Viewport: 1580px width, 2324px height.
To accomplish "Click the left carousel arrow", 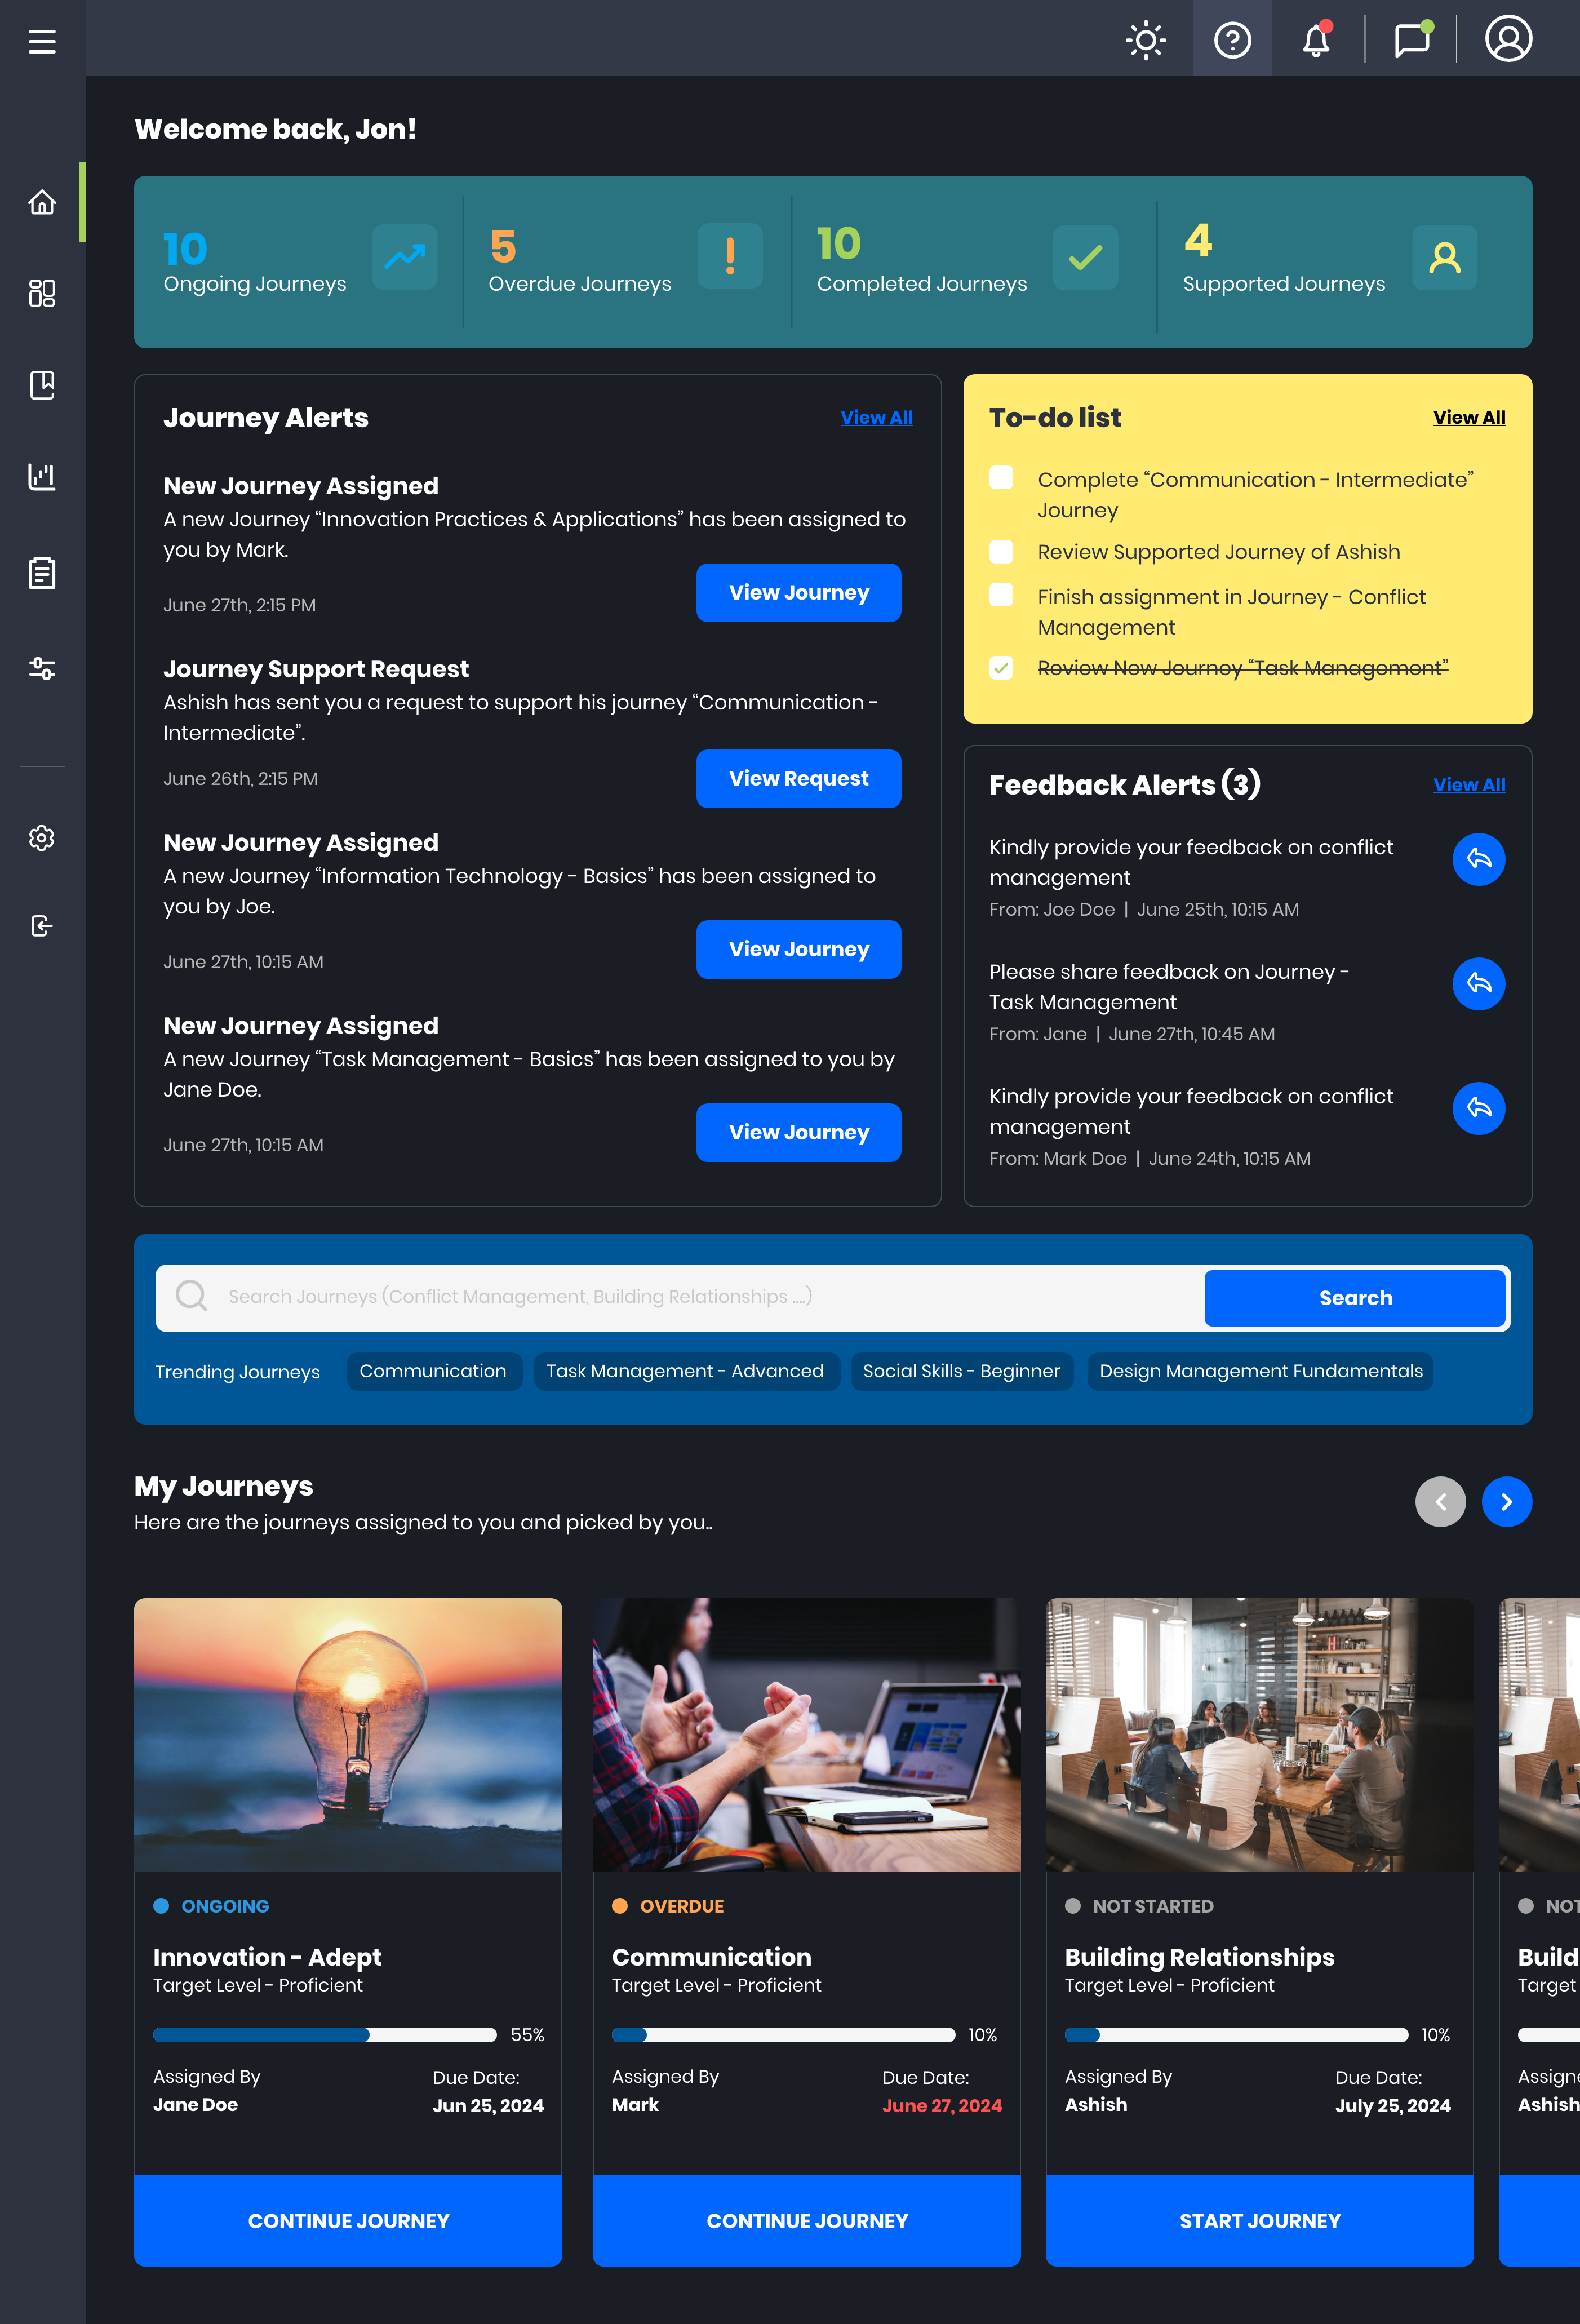I will [1440, 1501].
